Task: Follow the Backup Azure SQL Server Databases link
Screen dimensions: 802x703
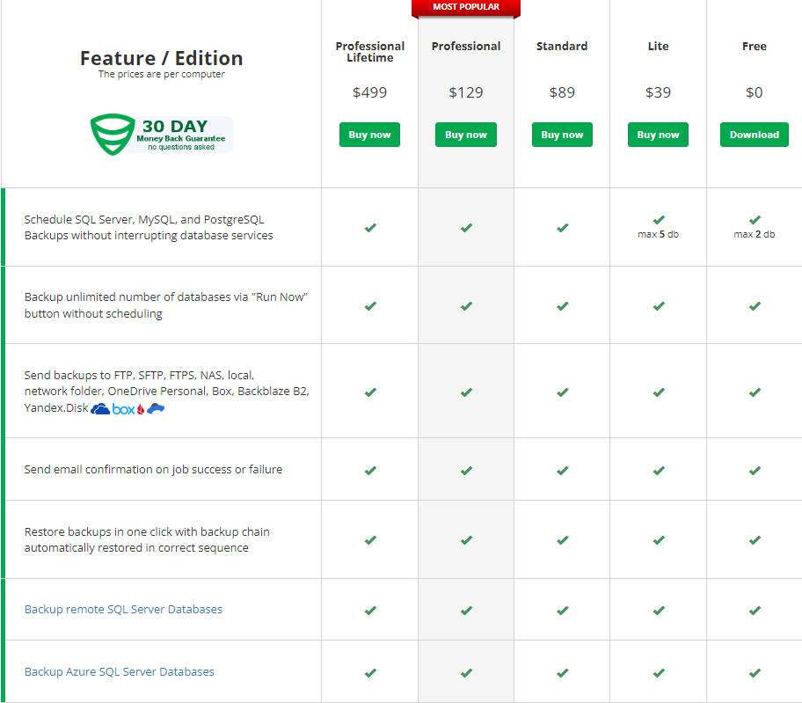Action: click(119, 671)
